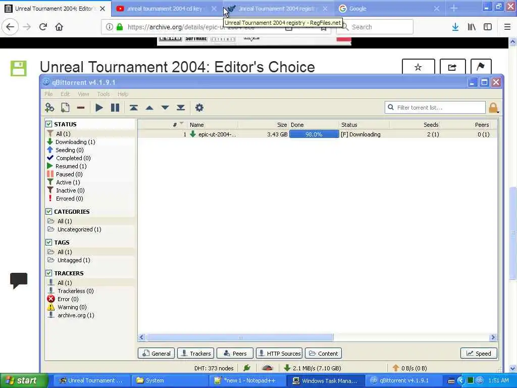Image resolution: width=517 pixels, height=388 pixels.
Task: Click the connection status plug icon
Action: click(246, 368)
